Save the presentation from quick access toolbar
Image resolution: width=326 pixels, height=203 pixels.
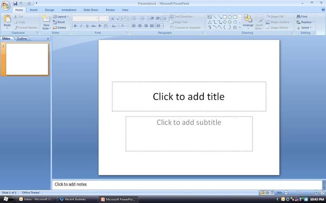pos(15,3)
